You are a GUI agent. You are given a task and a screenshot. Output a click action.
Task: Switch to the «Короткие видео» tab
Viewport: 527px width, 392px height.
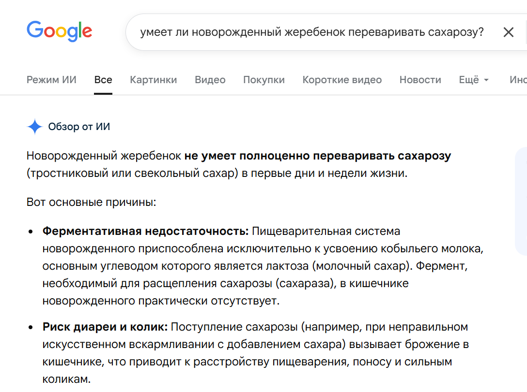[x=342, y=80]
